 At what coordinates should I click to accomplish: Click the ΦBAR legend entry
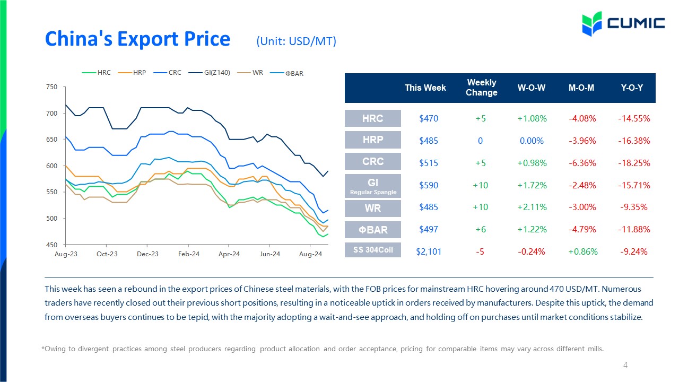tap(287, 73)
